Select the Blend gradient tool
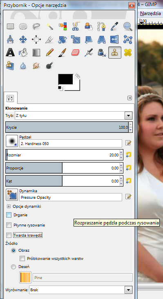The image size is (163, 299). tap(36, 53)
